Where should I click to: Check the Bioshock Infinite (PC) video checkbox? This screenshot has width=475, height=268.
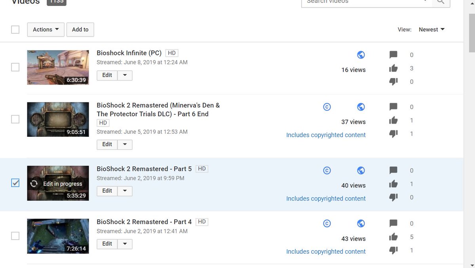(15, 67)
